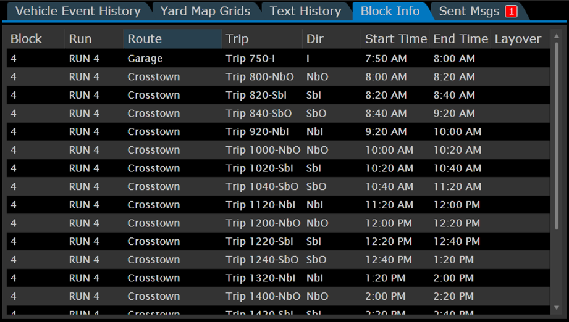Click the Block column header
This screenshot has height=322, width=569.
pos(35,39)
